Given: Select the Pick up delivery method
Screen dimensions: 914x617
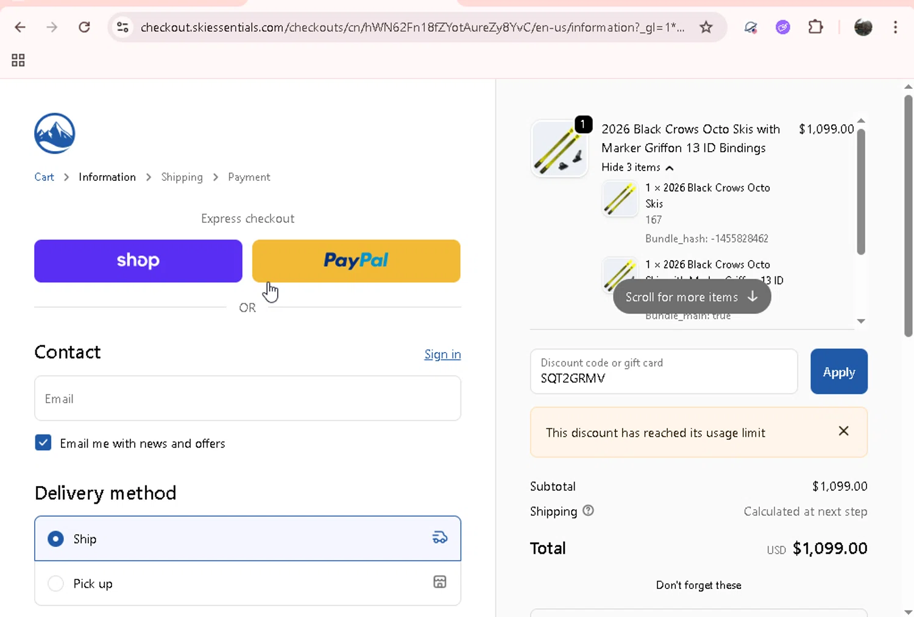Looking at the screenshot, I should [x=247, y=583].
